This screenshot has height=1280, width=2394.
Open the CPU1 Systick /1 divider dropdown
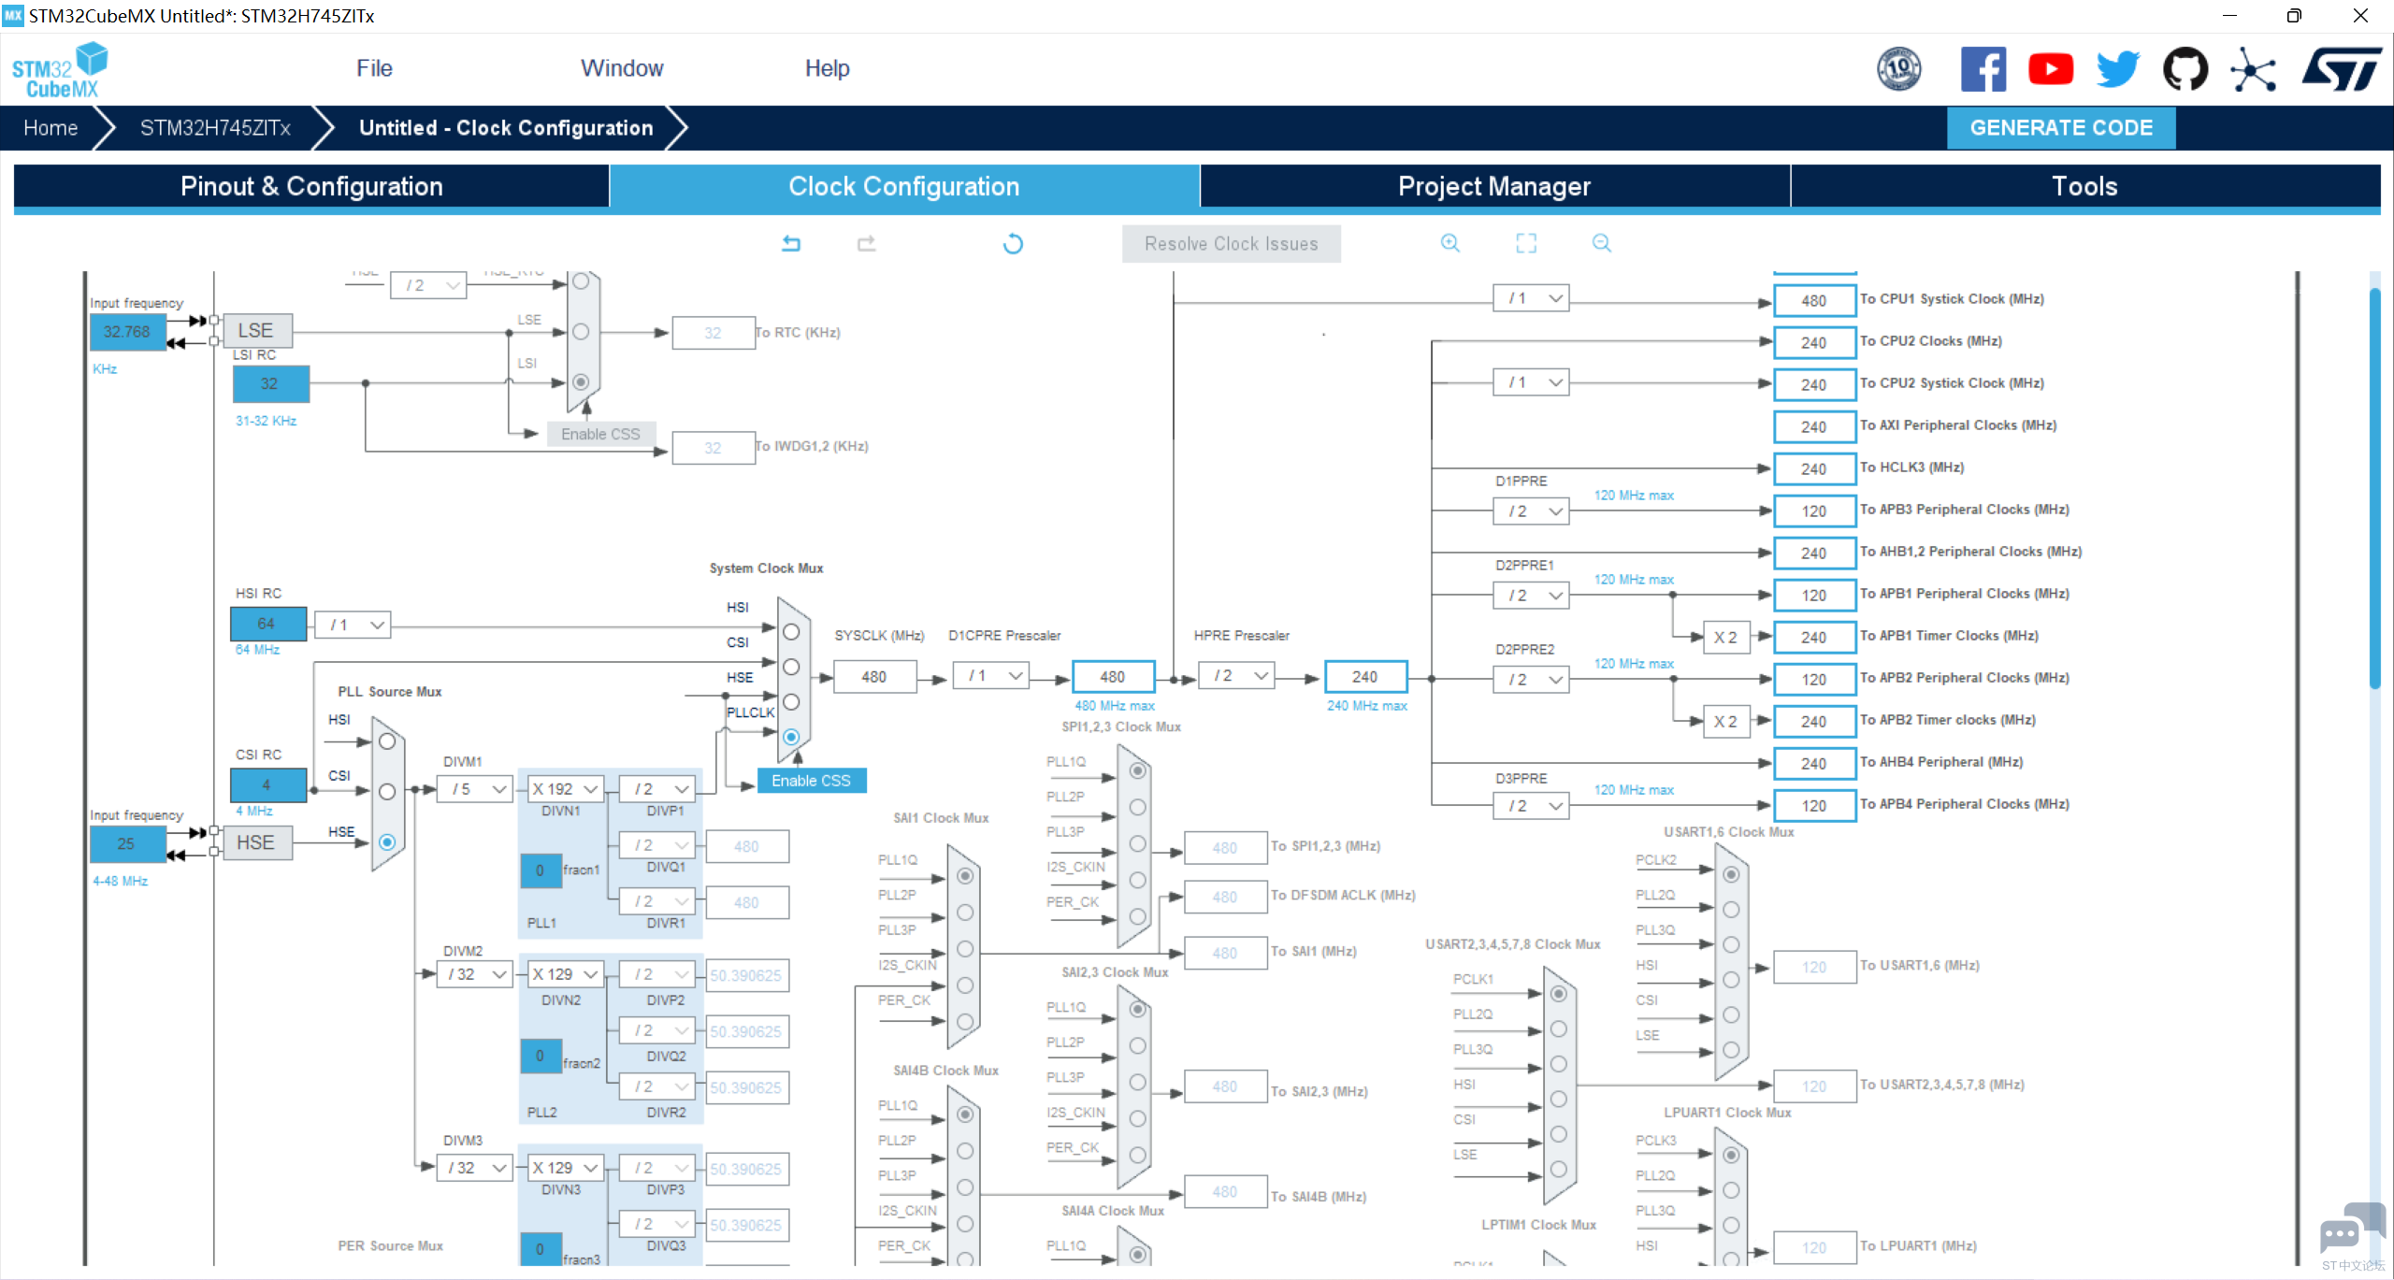1531,298
